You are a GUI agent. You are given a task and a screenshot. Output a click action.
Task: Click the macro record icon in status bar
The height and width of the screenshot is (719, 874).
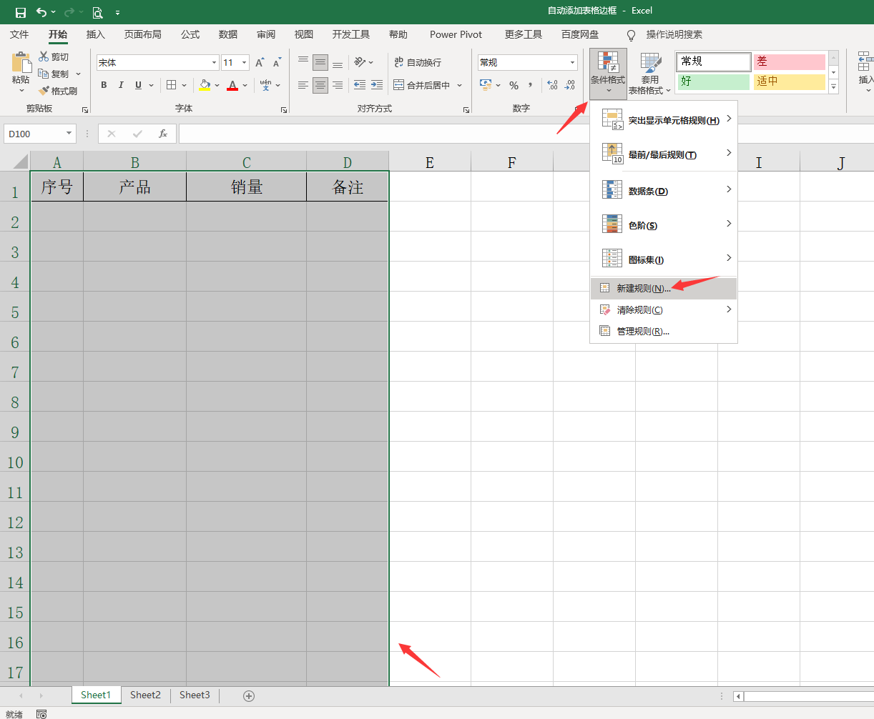pyautogui.click(x=41, y=714)
